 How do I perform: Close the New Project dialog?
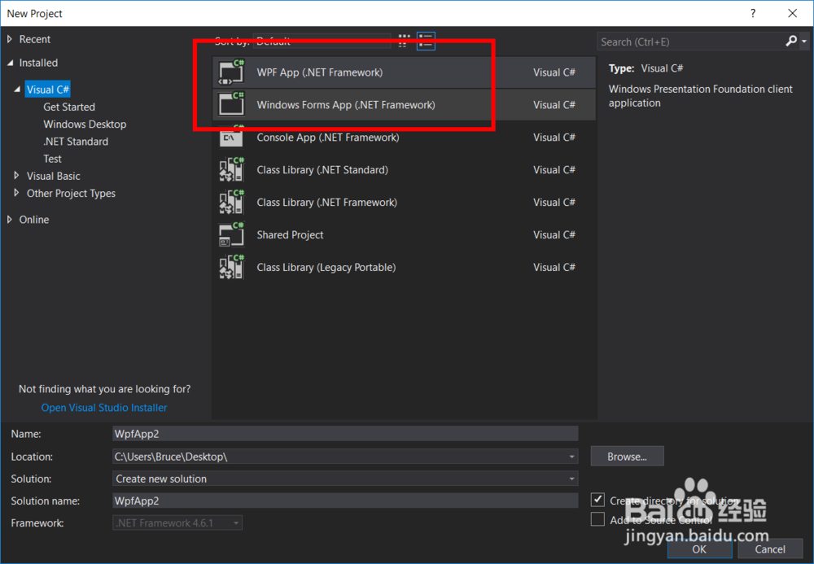click(792, 14)
